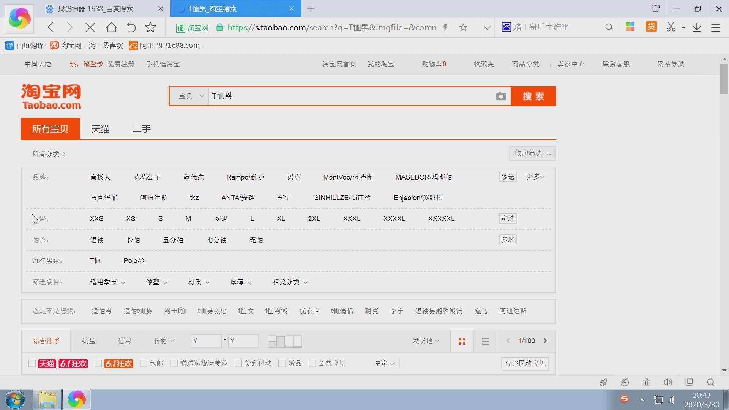The image size is (729, 410).
Task: Click the download manager arrow icon
Action: (697, 27)
